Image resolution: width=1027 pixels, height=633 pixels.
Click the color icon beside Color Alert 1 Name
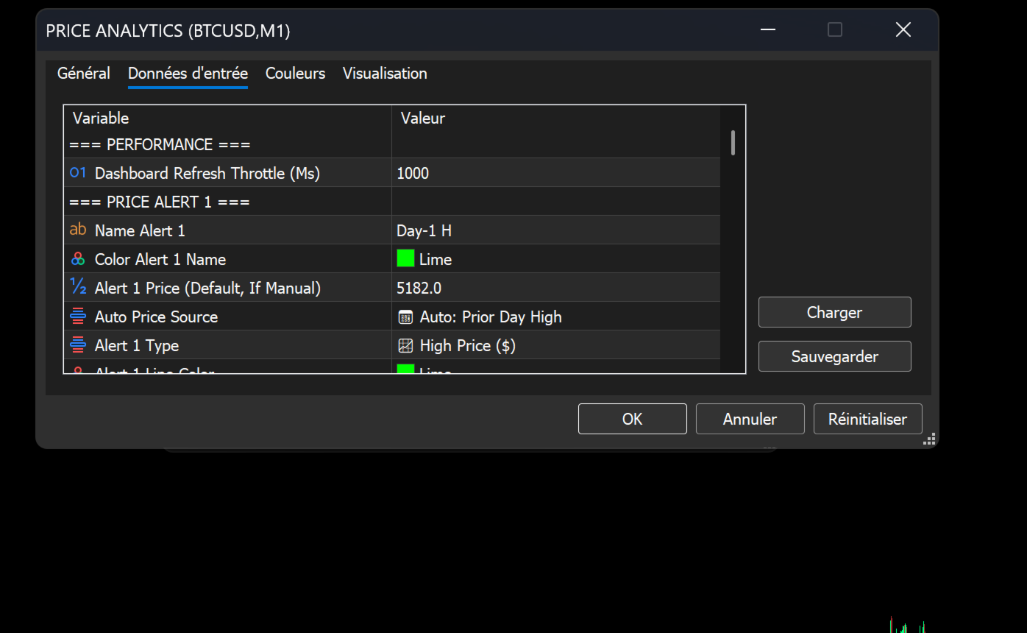(78, 259)
